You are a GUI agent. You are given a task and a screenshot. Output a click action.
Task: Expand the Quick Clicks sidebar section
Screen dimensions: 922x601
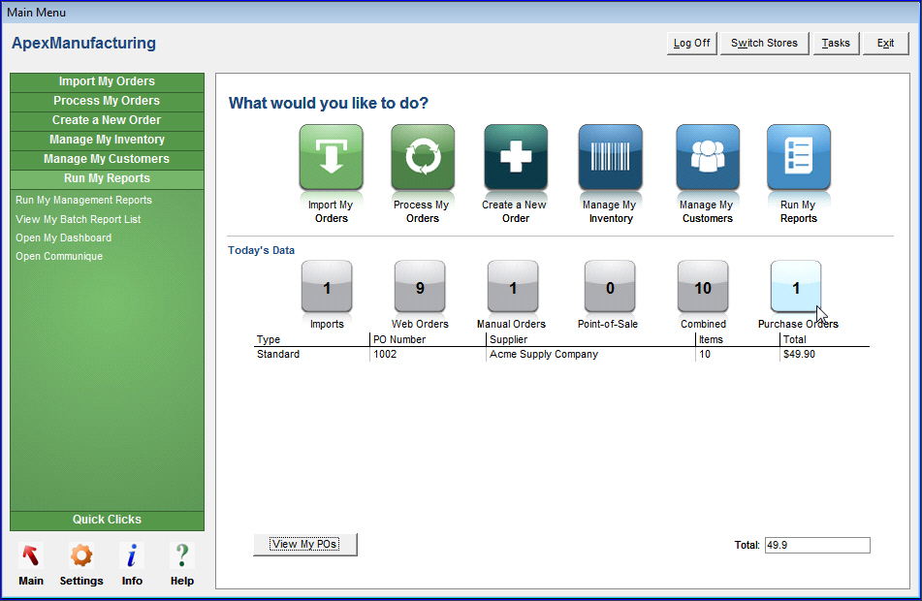coord(107,520)
